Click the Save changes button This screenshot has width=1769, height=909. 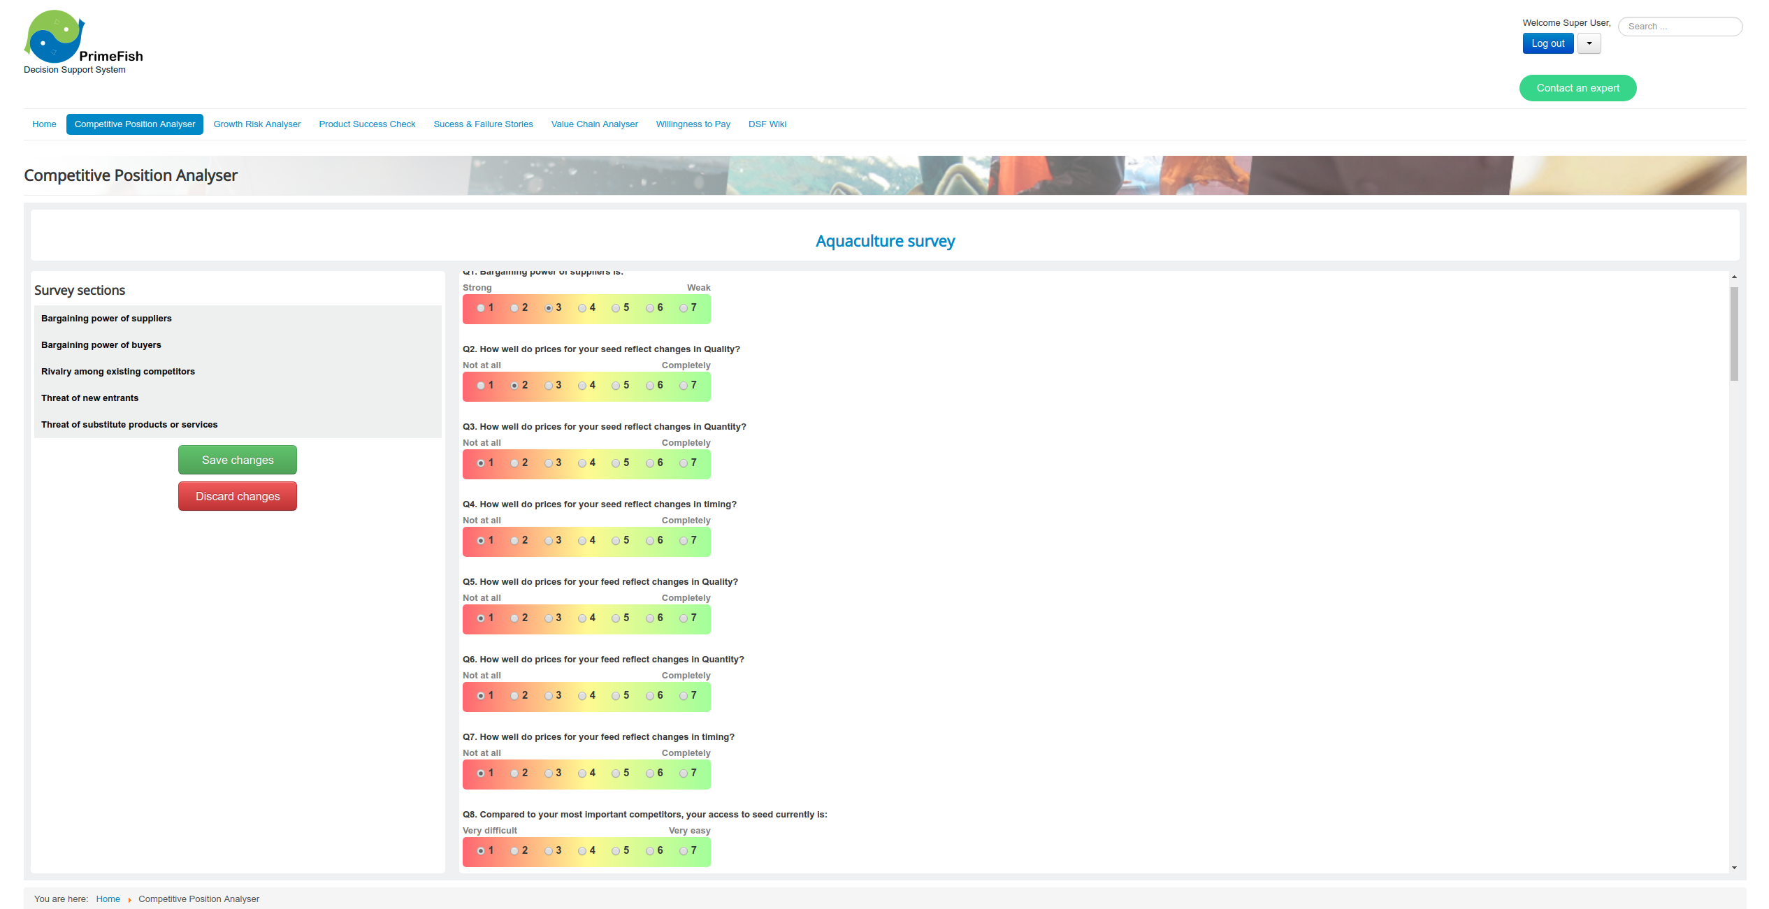(x=238, y=460)
